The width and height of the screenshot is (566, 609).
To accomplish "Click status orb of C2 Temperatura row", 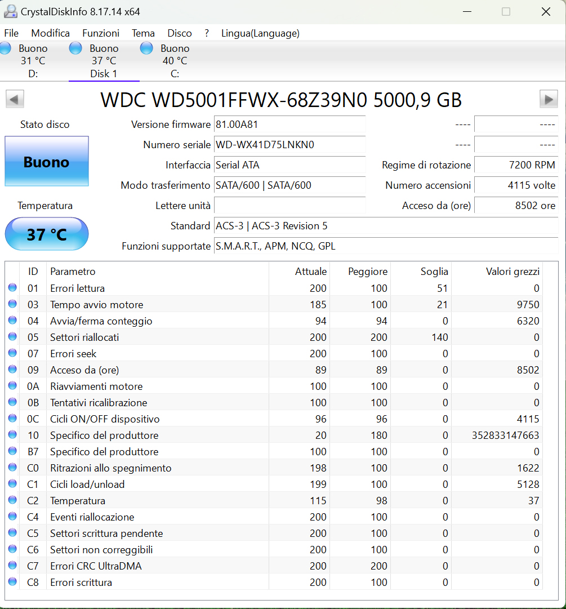I will 12,500.
